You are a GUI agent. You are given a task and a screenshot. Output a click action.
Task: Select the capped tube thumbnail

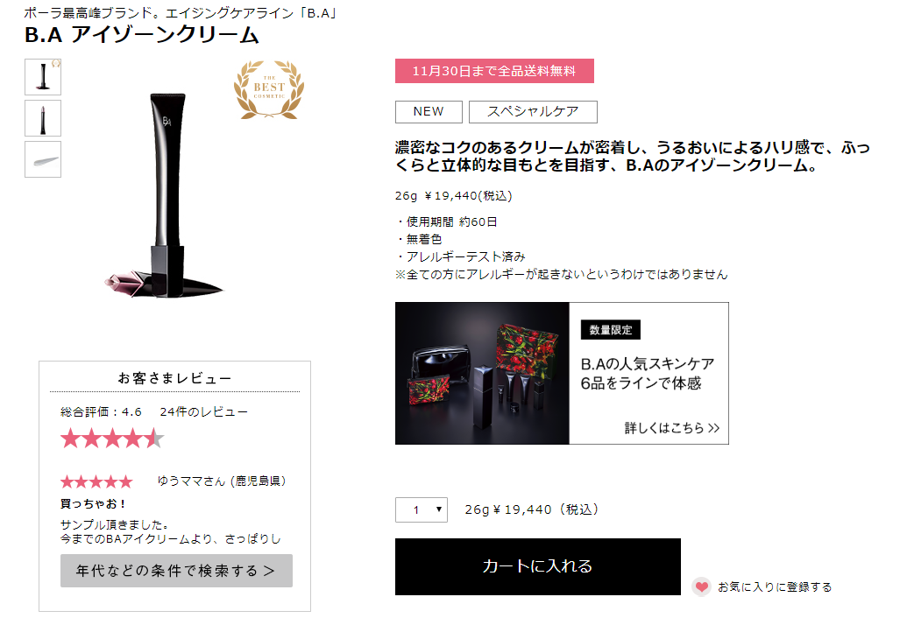(43, 118)
